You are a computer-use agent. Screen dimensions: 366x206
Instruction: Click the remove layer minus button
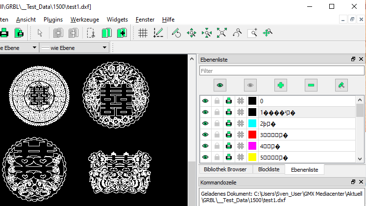(311, 85)
